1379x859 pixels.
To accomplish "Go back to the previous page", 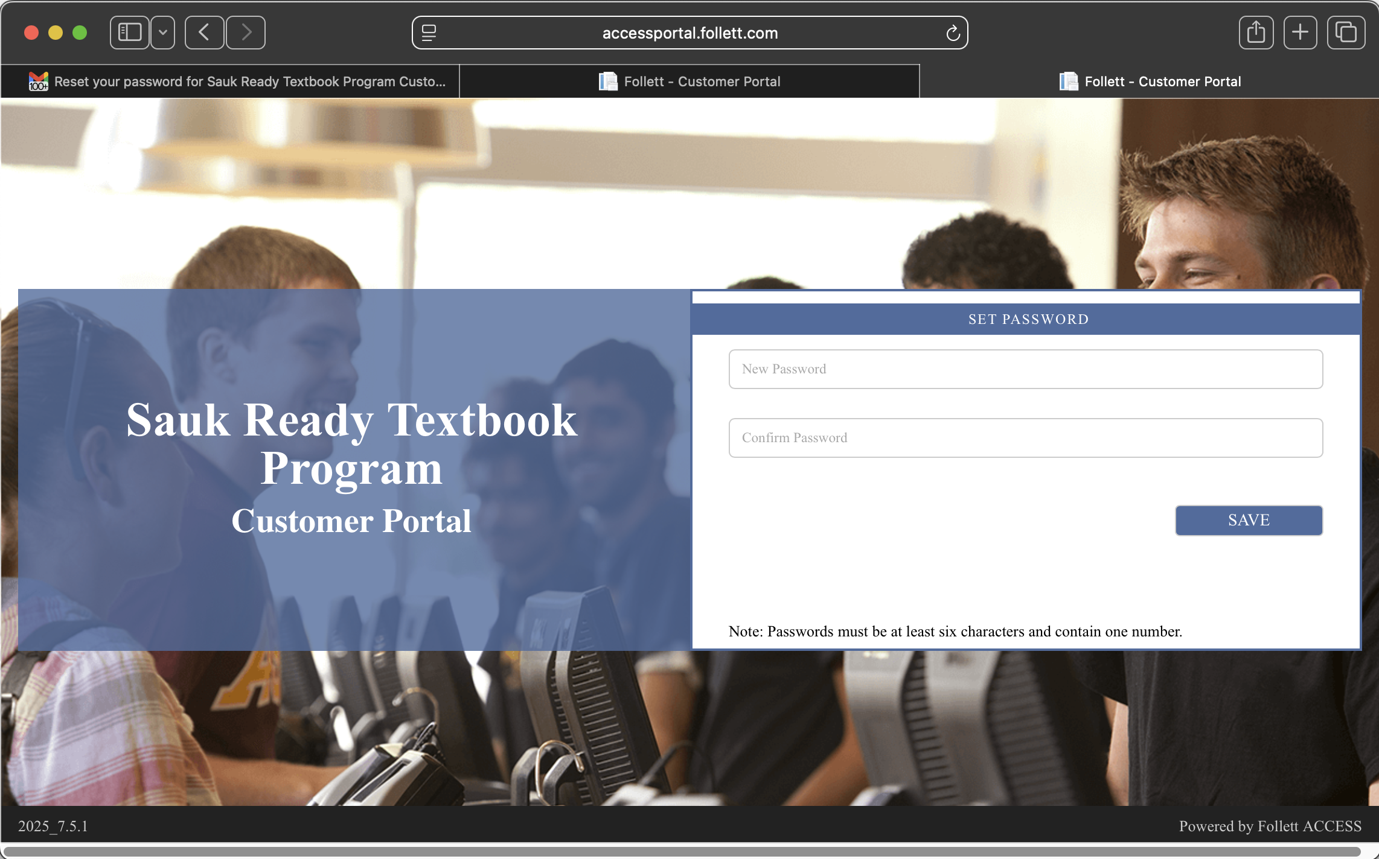I will point(204,33).
